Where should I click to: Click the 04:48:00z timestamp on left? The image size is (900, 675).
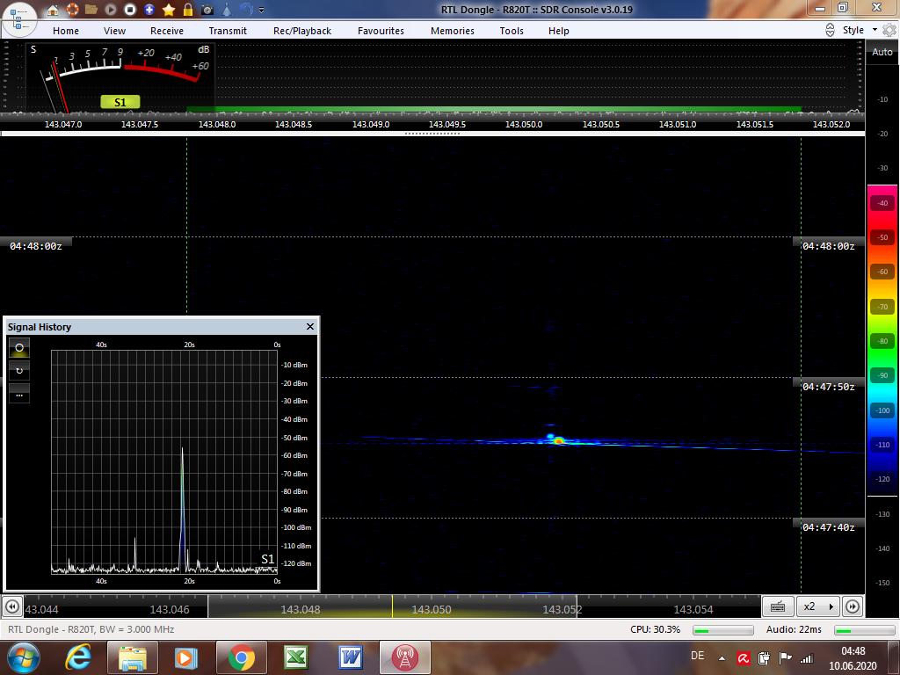coord(35,246)
